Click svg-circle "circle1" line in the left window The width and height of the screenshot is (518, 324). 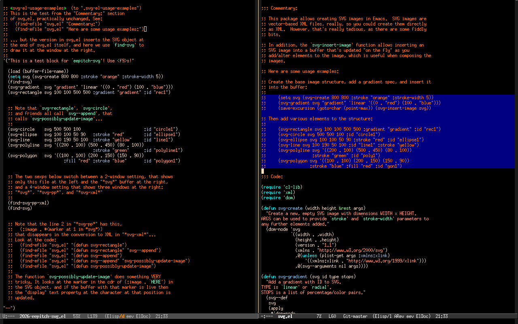pos(93,129)
